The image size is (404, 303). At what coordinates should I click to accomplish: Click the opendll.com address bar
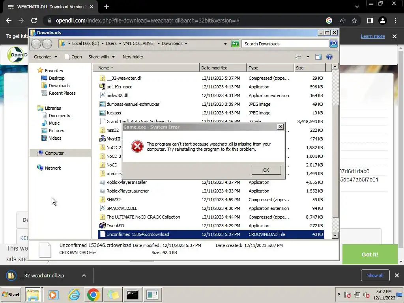pyautogui.click(x=185, y=21)
